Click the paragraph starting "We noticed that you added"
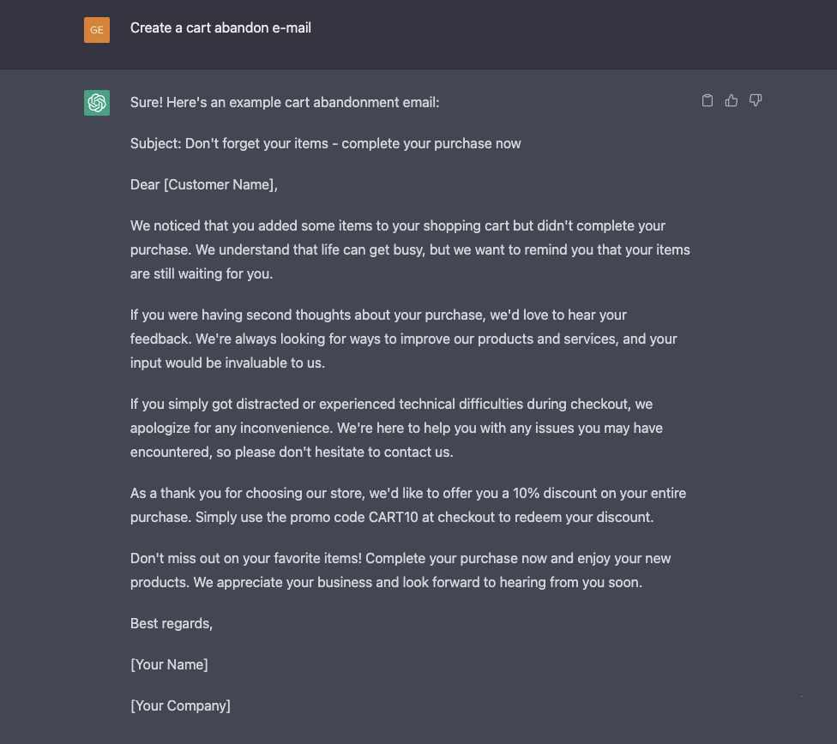 pos(410,249)
